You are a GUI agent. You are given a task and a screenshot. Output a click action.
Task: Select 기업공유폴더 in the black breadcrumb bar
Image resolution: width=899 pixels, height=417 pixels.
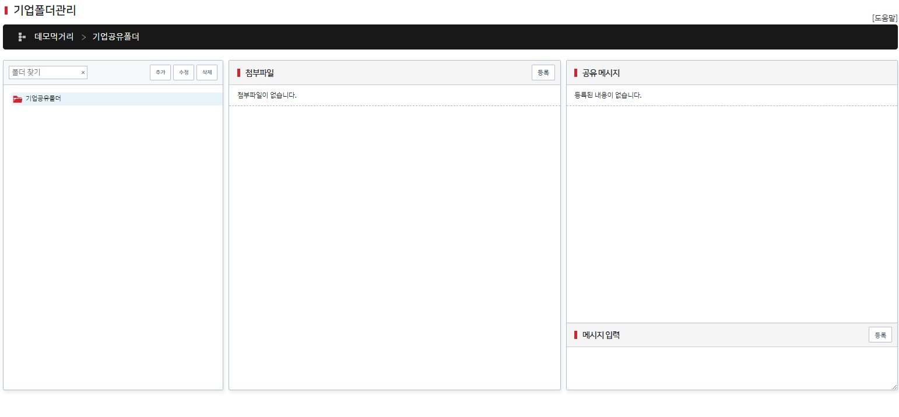[116, 37]
